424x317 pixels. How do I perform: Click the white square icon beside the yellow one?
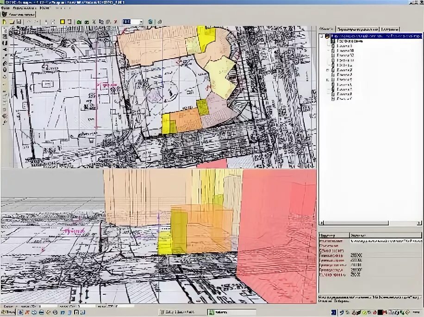tap(69, 22)
